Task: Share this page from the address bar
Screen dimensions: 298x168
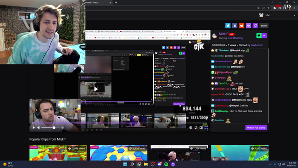Action: coord(264,8)
